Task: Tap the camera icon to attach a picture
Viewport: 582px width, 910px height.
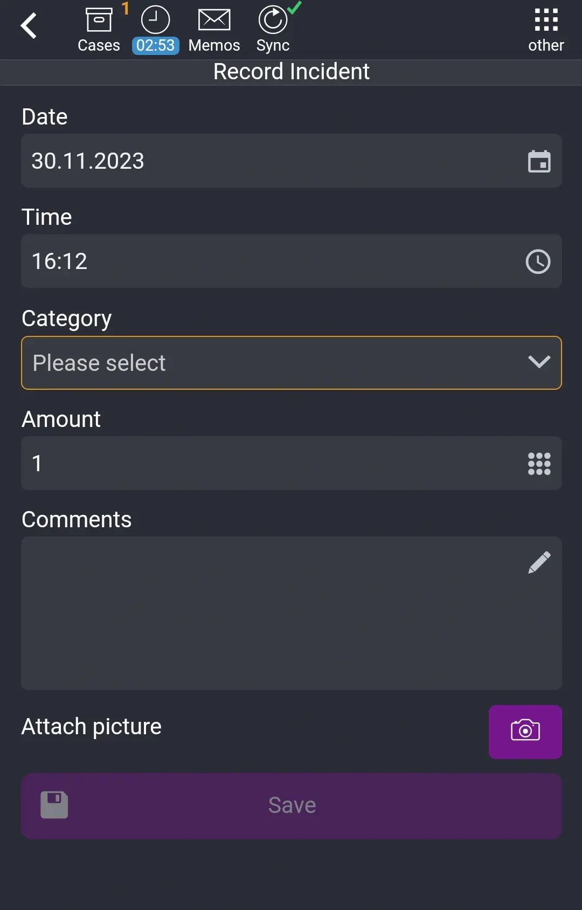Action: (x=525, y=732)
